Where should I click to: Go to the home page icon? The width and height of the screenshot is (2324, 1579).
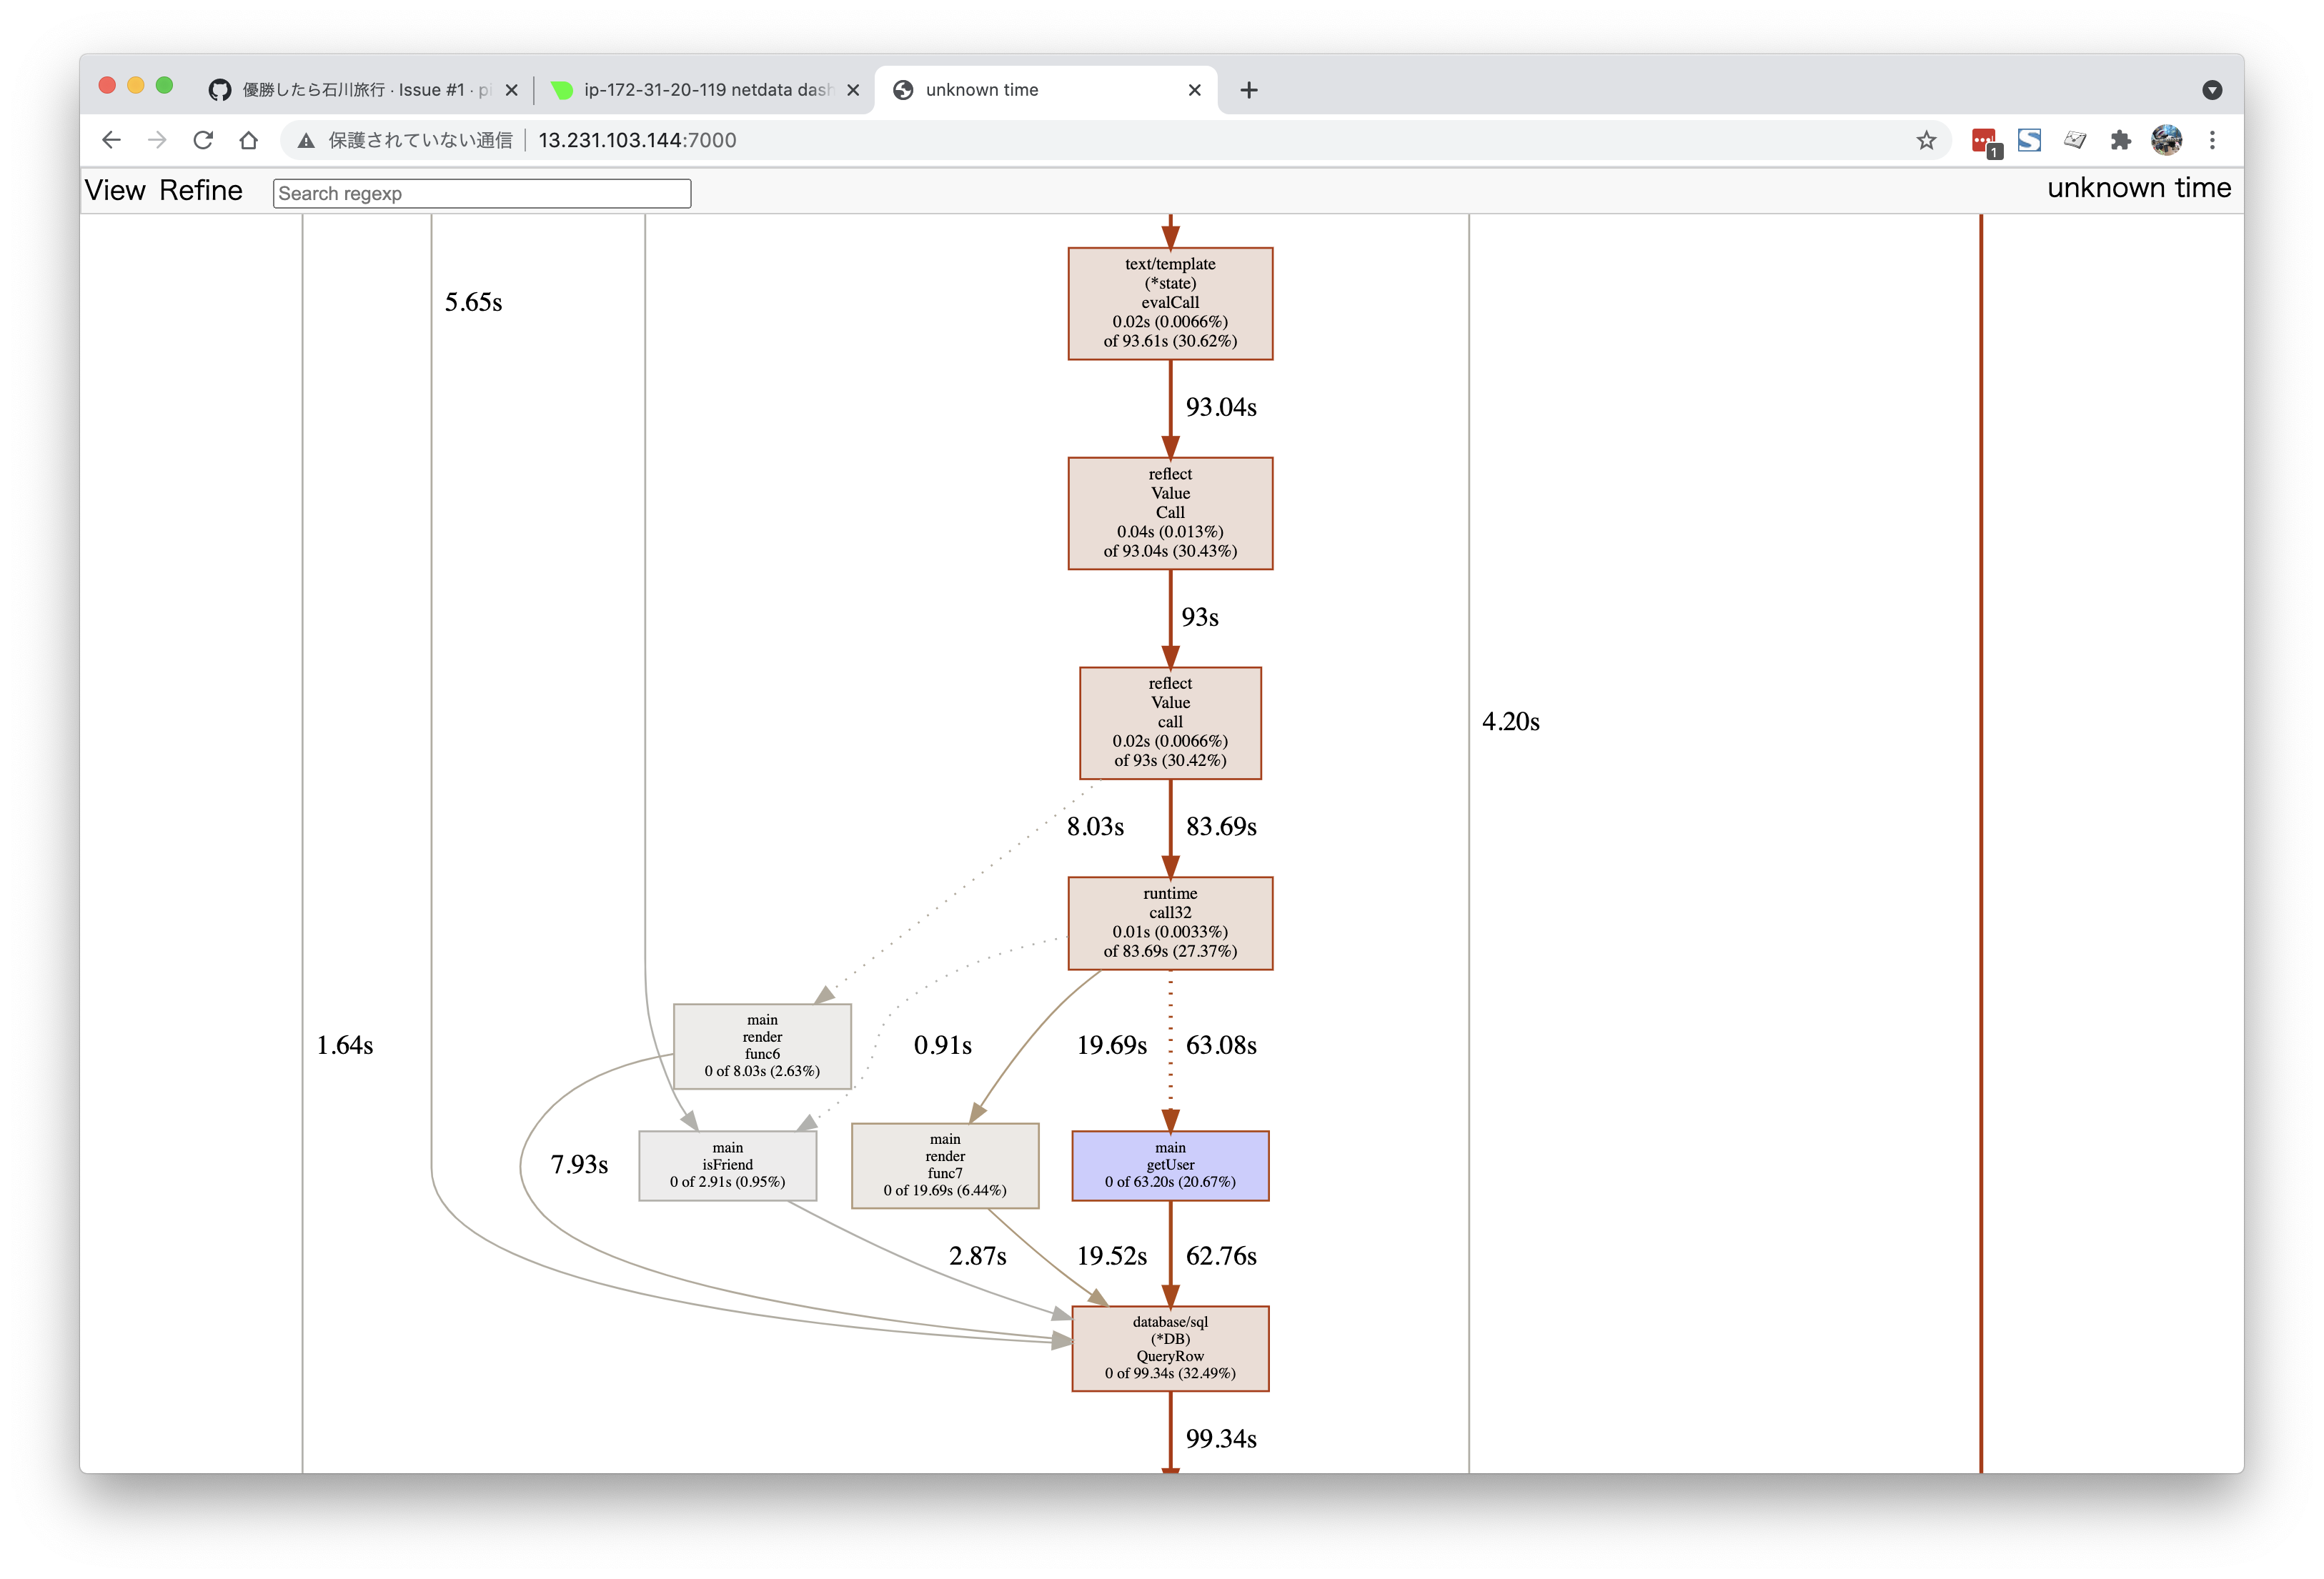coord(249,140)
